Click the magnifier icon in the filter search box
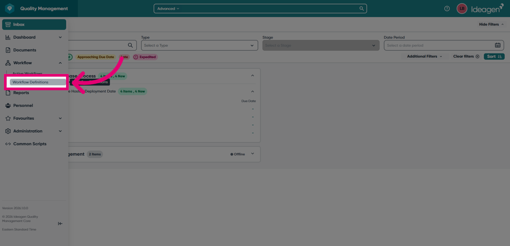510x246 pixels. coord(130,45)
